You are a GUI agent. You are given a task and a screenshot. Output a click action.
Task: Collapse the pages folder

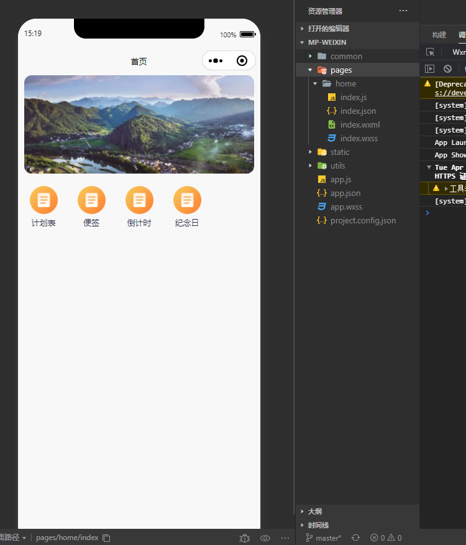point(358,70)
